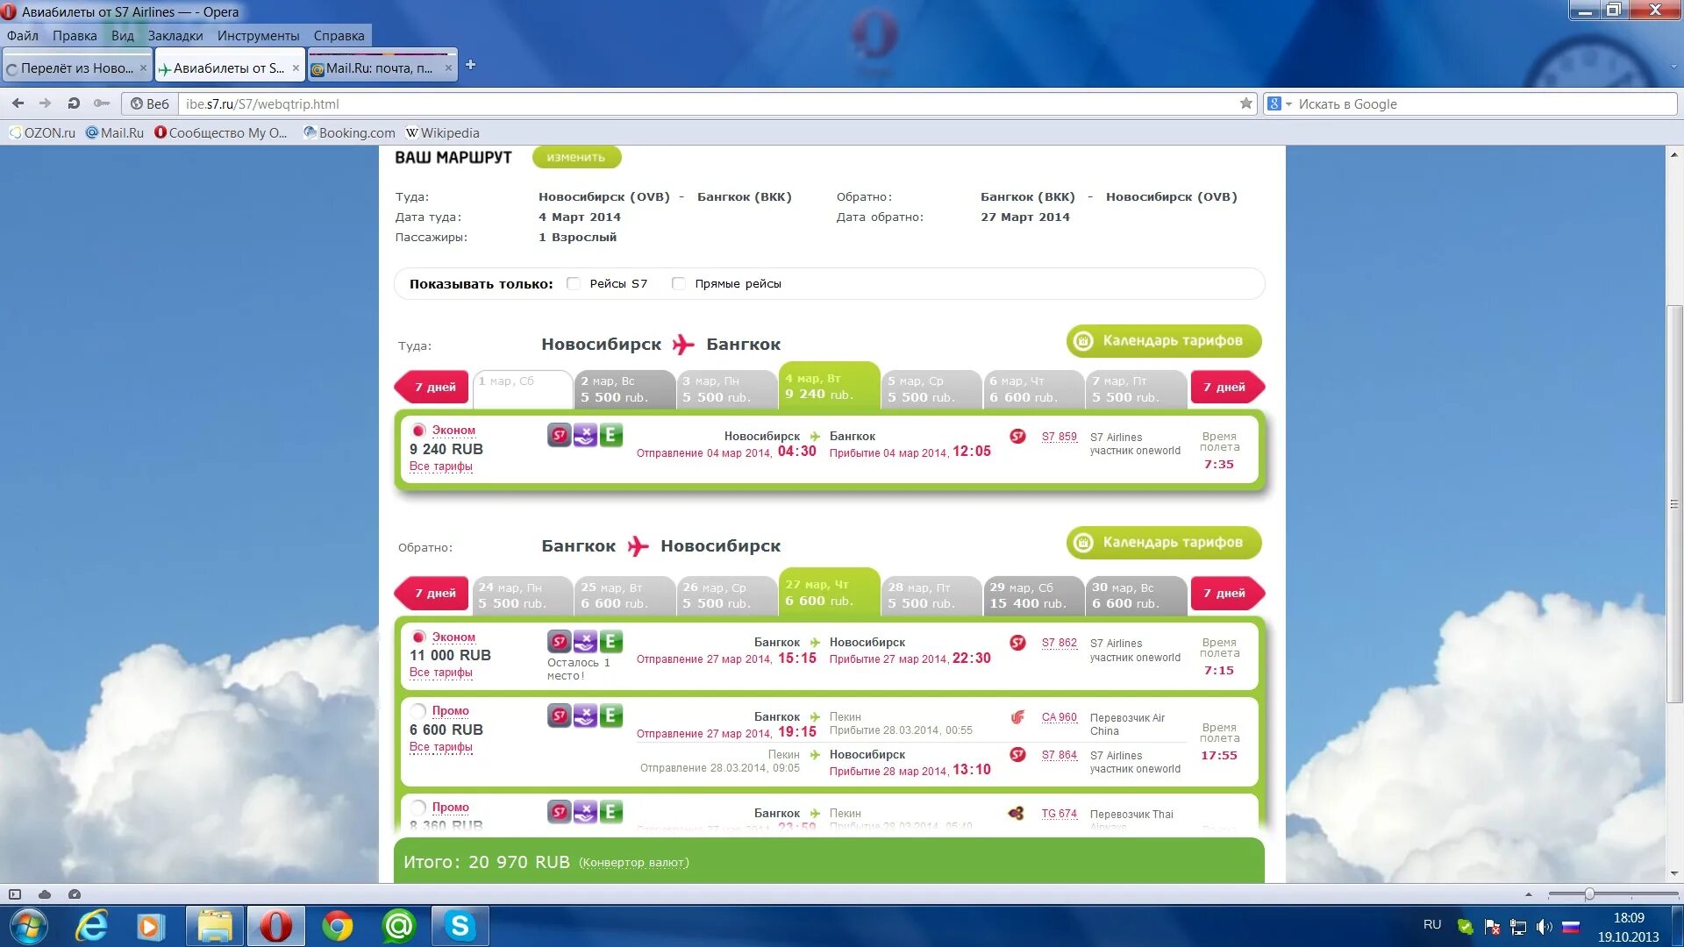This screenshot has height=947, width=1684.
Task: Open the search engine dropdown arrow
Action: 1288,104
